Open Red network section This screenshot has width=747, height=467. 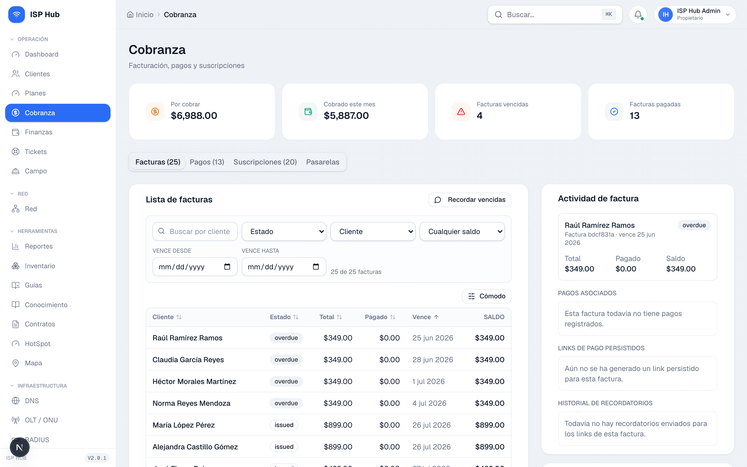pyautogui.click(x=58, y=209)
